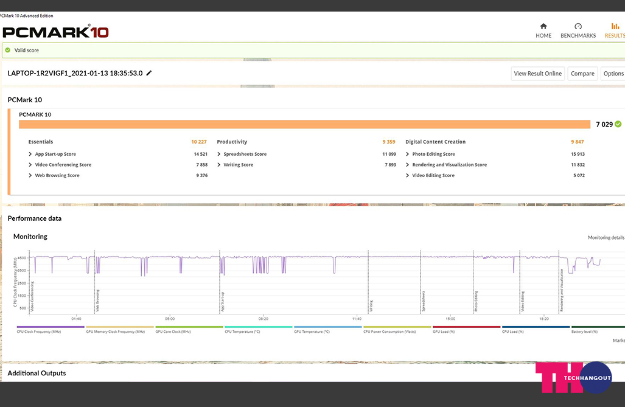
Task: Click Writing value 7 893
Action: tap(390, 165)
